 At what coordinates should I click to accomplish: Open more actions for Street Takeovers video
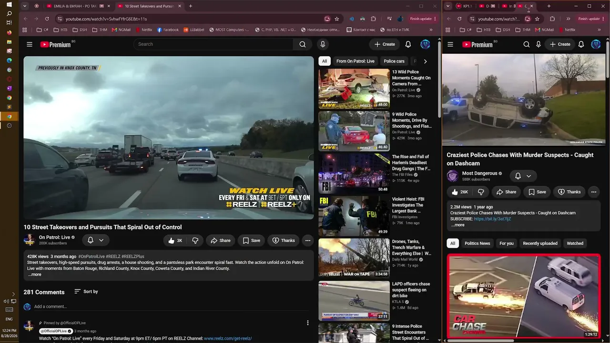tap(308, 241)
